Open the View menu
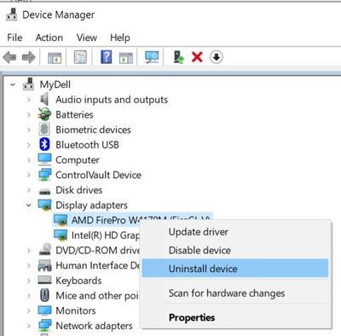 coord(87,38)
